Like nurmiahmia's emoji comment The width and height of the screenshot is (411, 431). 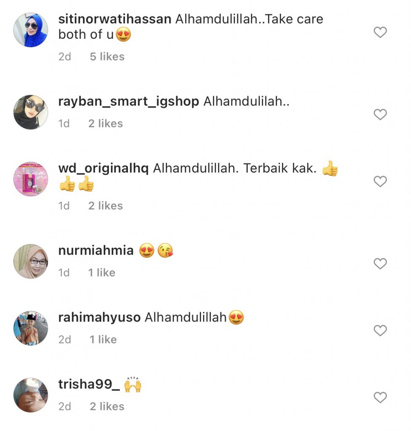pyautogui.click(x=380, y=263)
